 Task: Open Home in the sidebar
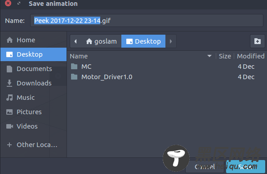coord(33,40)
